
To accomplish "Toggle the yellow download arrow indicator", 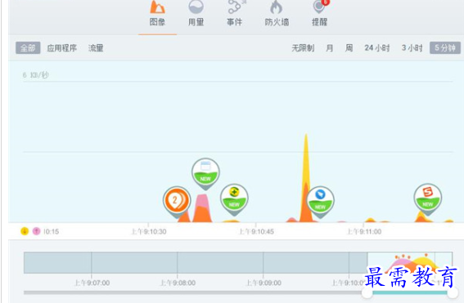I will click(x=25, y=231).
